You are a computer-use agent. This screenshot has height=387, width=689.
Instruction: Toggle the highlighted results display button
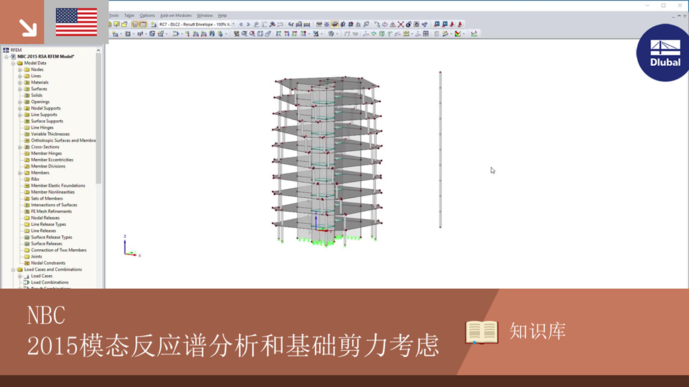334,24
